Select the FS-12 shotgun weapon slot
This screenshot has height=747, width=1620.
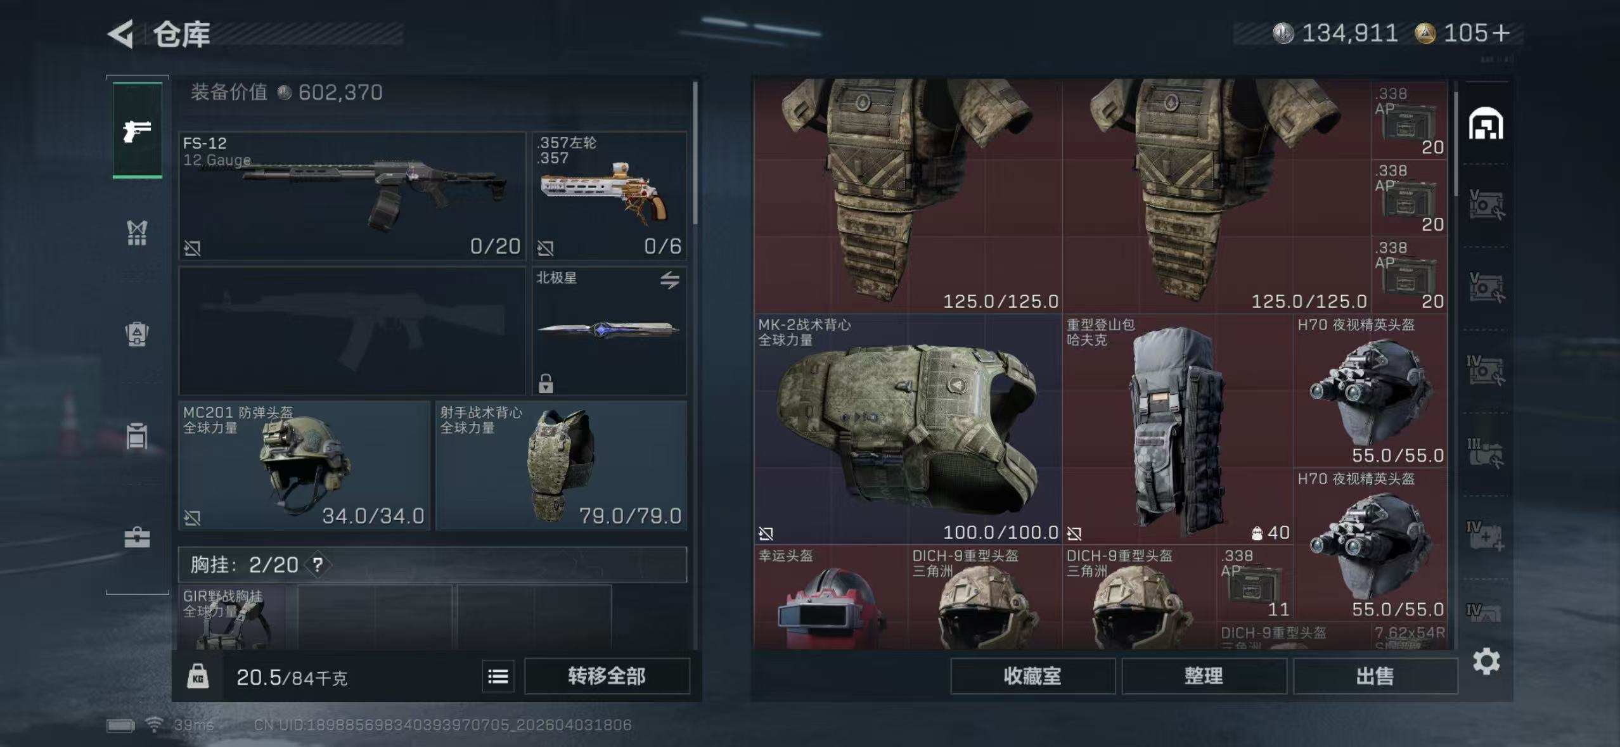coord(352,195)
